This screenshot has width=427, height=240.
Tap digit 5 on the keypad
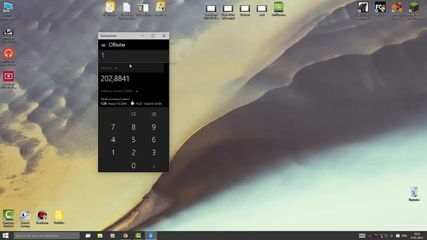[133, 140]
